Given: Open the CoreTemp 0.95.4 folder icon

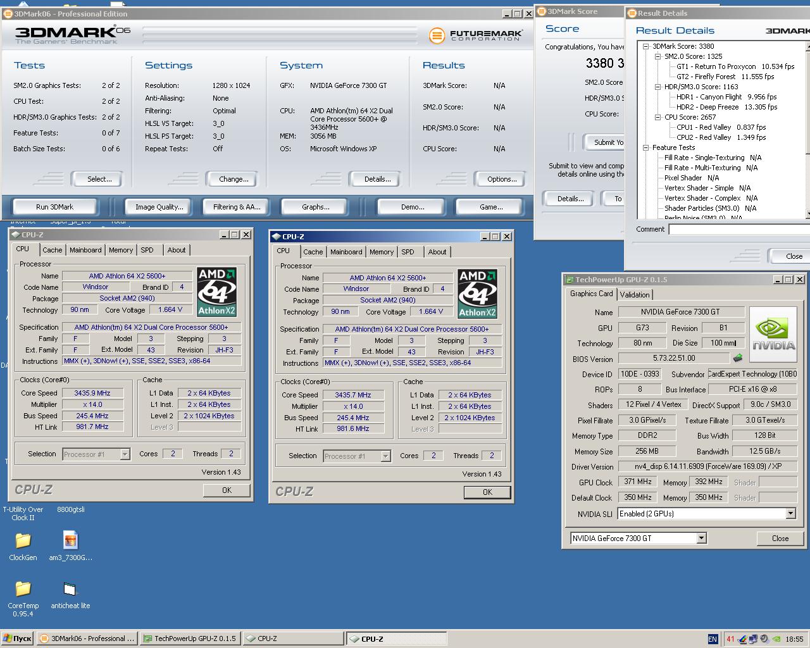Looking at the screenshot, I should 23,588.
